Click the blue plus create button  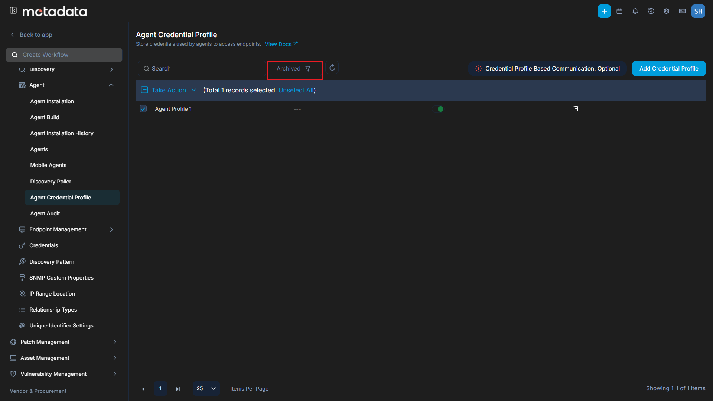[604, 11]
